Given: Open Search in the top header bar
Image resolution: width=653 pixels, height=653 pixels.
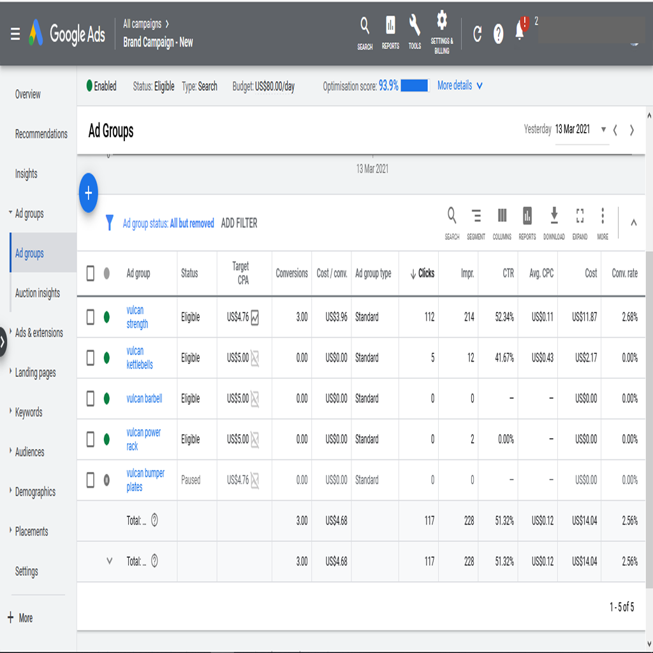Looking at the screenshot, I should tap(365, 34).
